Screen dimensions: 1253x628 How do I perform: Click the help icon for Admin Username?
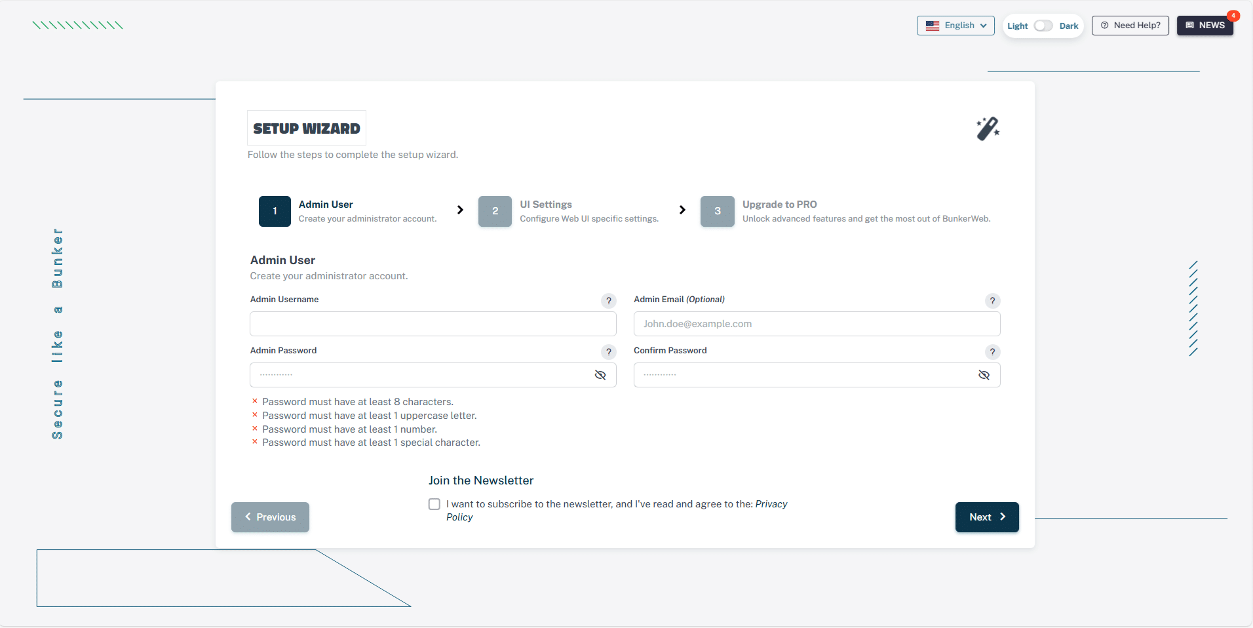(x=608, y=301)
